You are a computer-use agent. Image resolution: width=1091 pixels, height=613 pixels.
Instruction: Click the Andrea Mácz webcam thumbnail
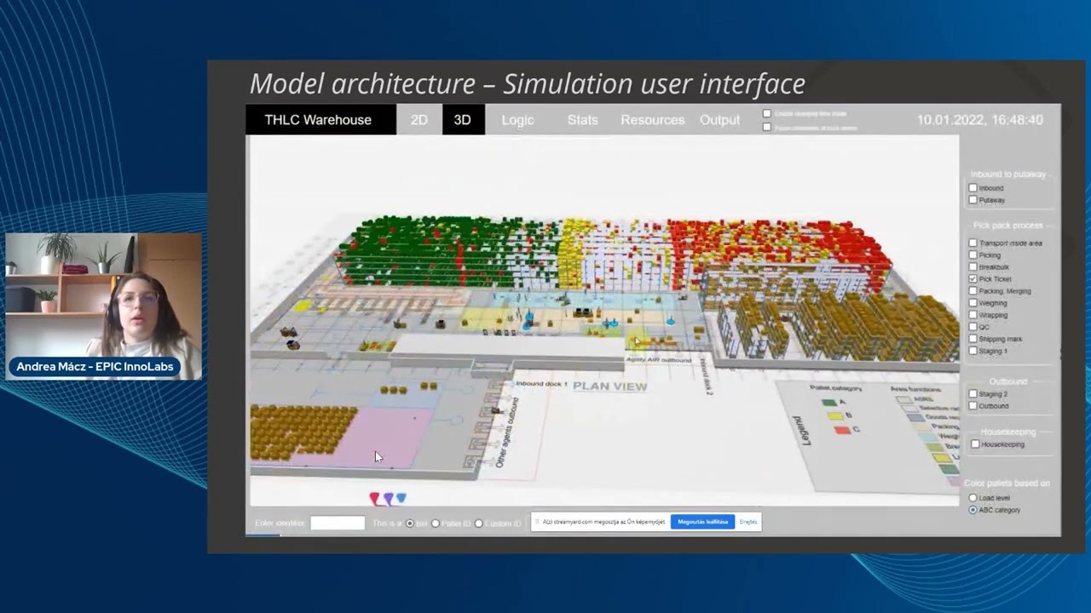104,306
